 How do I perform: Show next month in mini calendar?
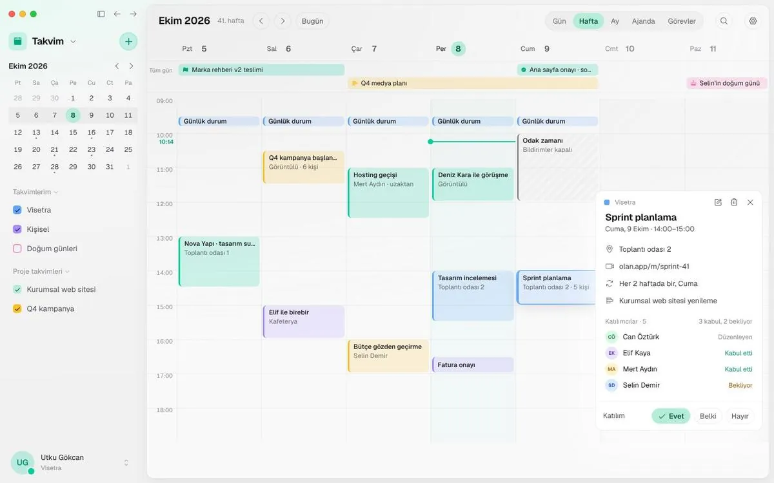click(132, 66)
